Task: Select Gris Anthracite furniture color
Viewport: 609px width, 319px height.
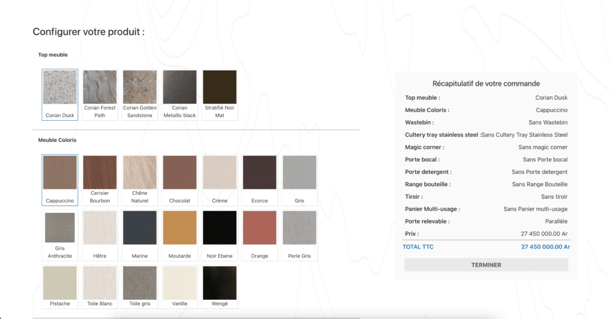Action: coord(59,228)
